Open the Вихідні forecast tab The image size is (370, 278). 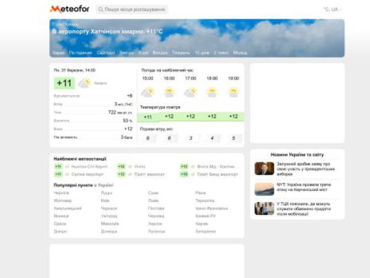point(160,53)
